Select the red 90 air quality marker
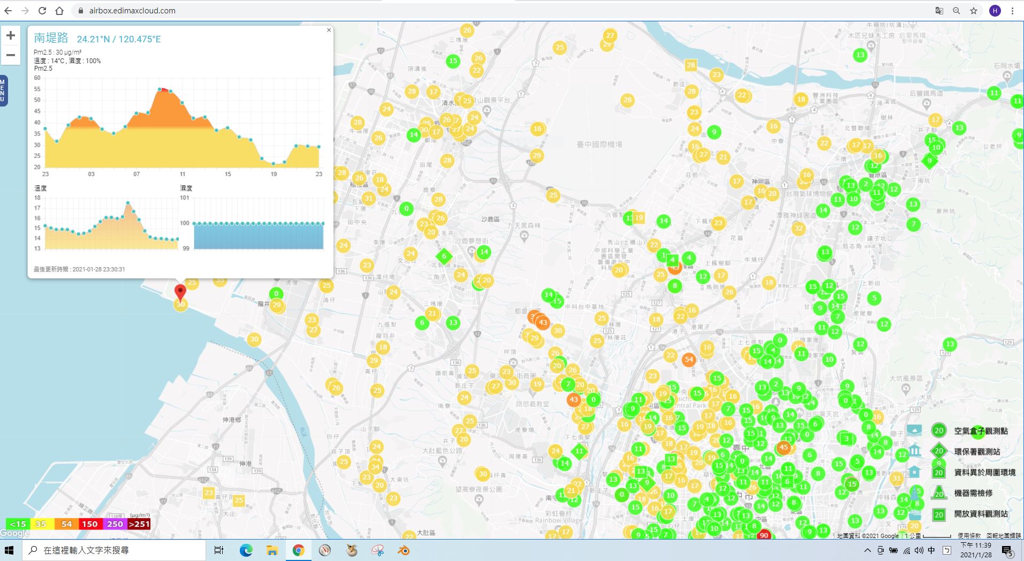1024x561 pixels. (764, 535)
